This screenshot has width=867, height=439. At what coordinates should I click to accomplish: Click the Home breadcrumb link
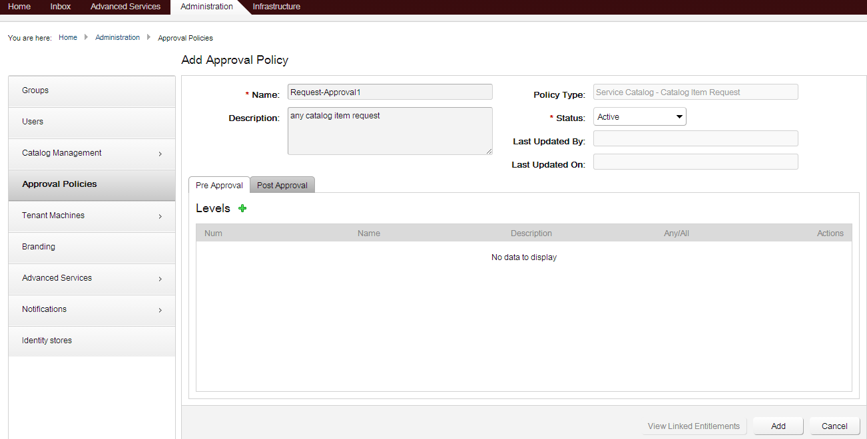68,38
